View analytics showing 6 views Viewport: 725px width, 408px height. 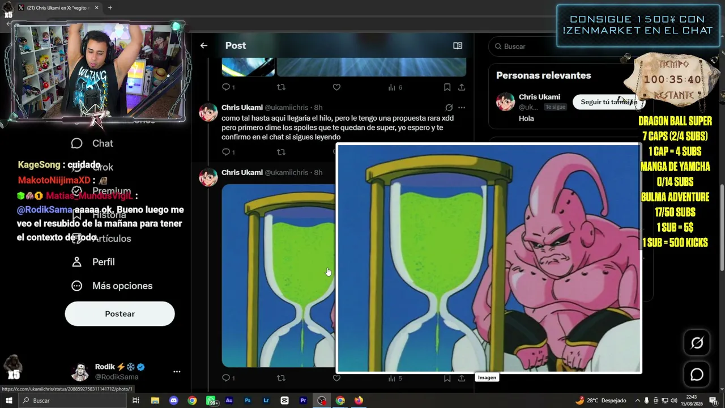395,87
